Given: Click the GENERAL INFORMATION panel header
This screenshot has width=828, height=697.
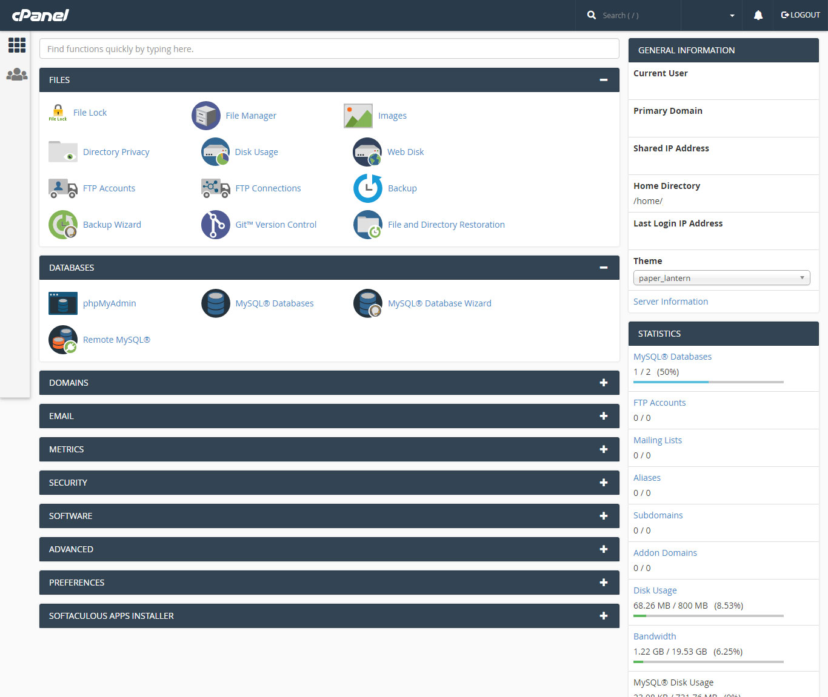Looking at the screenshot, I should (x=723, y=50).
